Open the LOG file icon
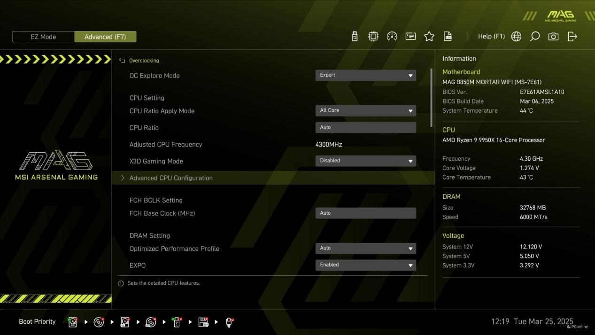 click(448, 37)
